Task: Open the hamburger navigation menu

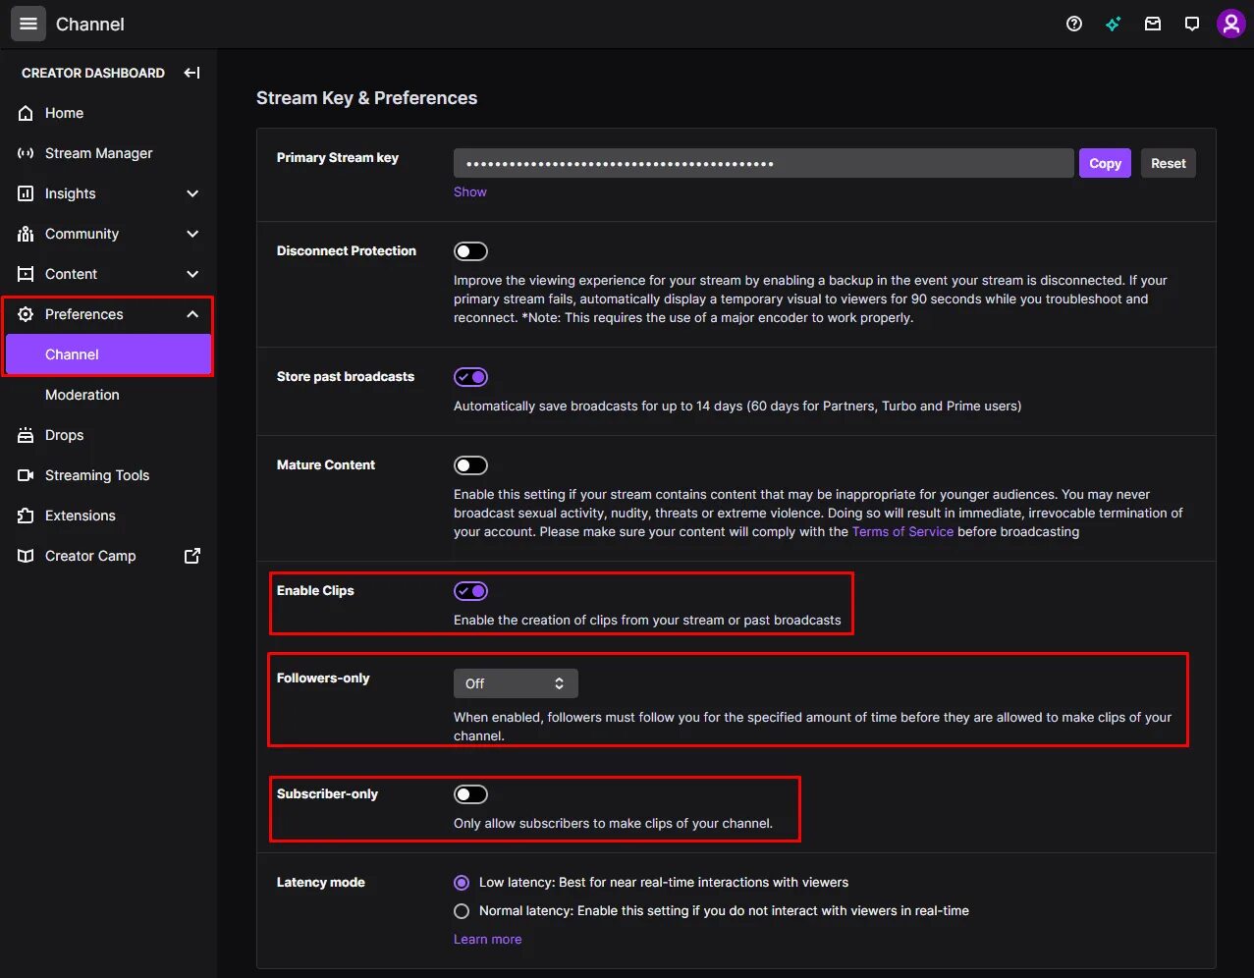Action: (x=28, y=24)
